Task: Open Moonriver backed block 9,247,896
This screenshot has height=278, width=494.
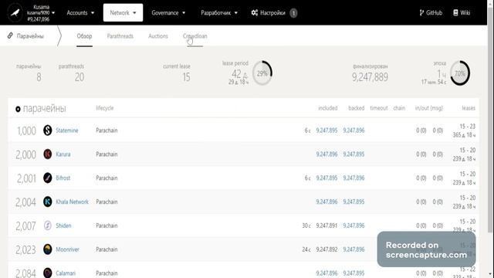Action: (354, 249)
